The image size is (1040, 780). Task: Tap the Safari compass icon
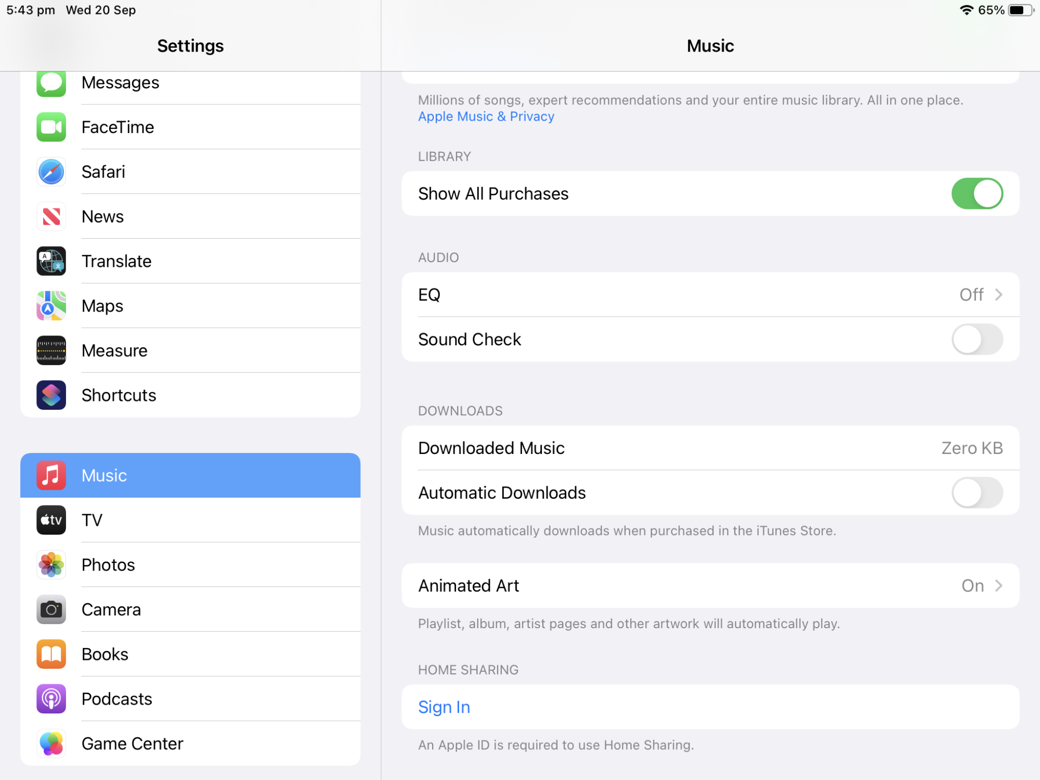pyautogui.click(x=51, y=172)
